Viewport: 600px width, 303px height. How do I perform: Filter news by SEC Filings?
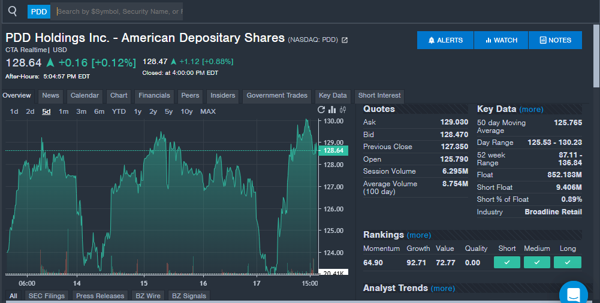46,296
